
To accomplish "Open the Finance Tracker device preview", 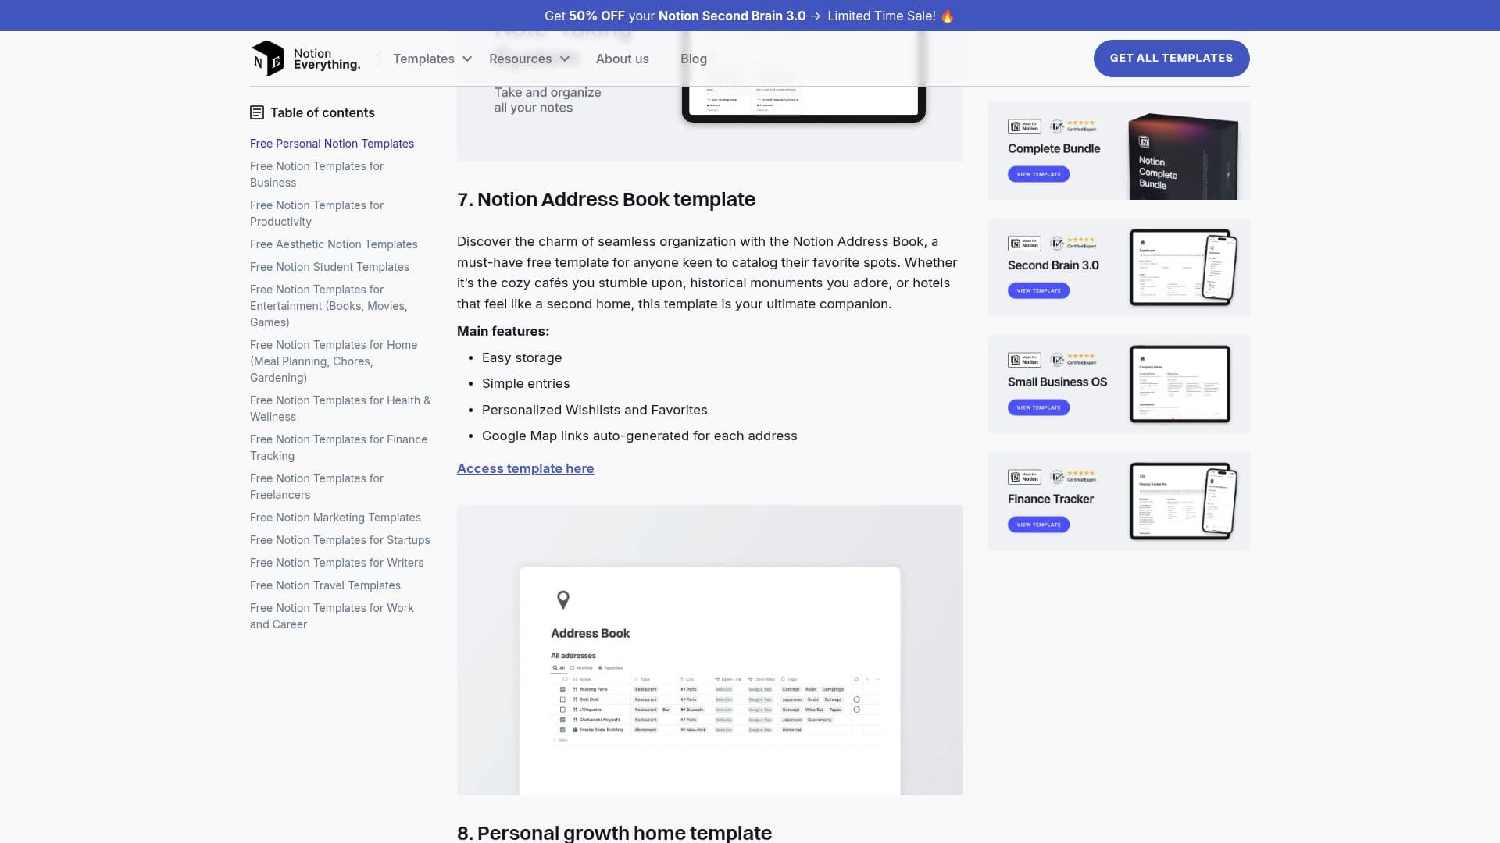I will [1183, 501].
